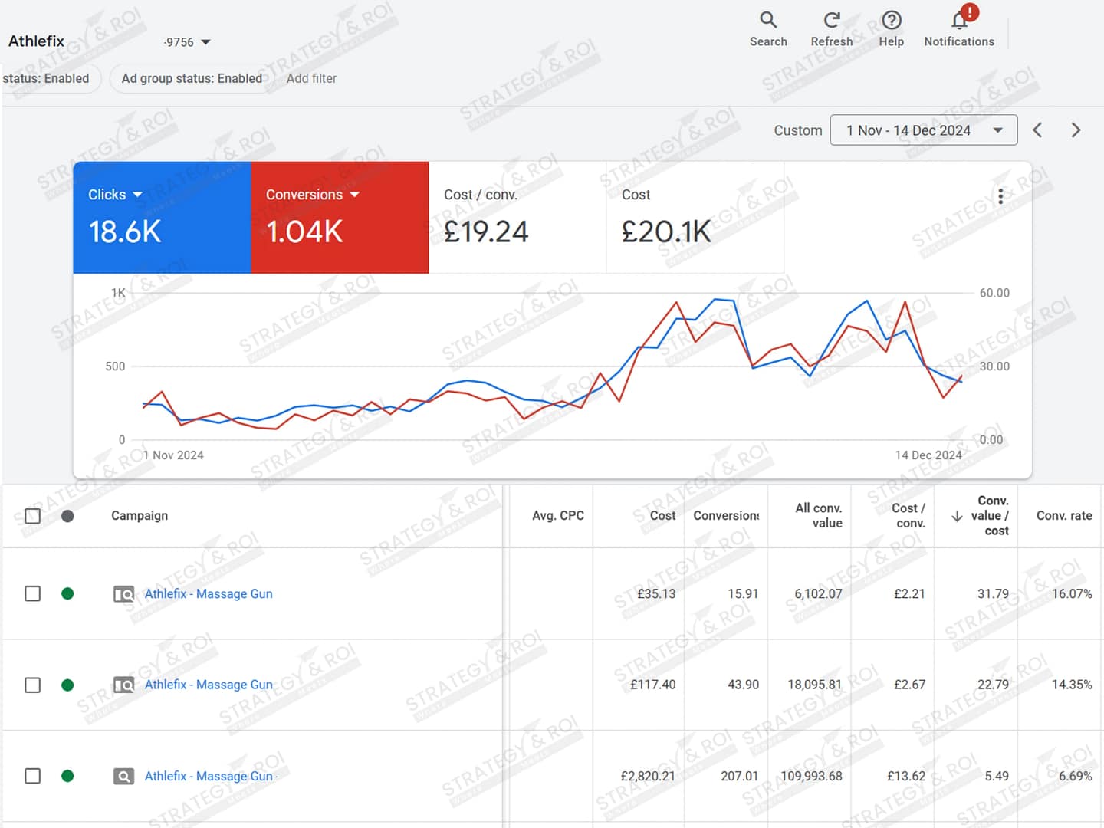
Task: Go to previous date range with left arrow
Action: coord(1037,130)
